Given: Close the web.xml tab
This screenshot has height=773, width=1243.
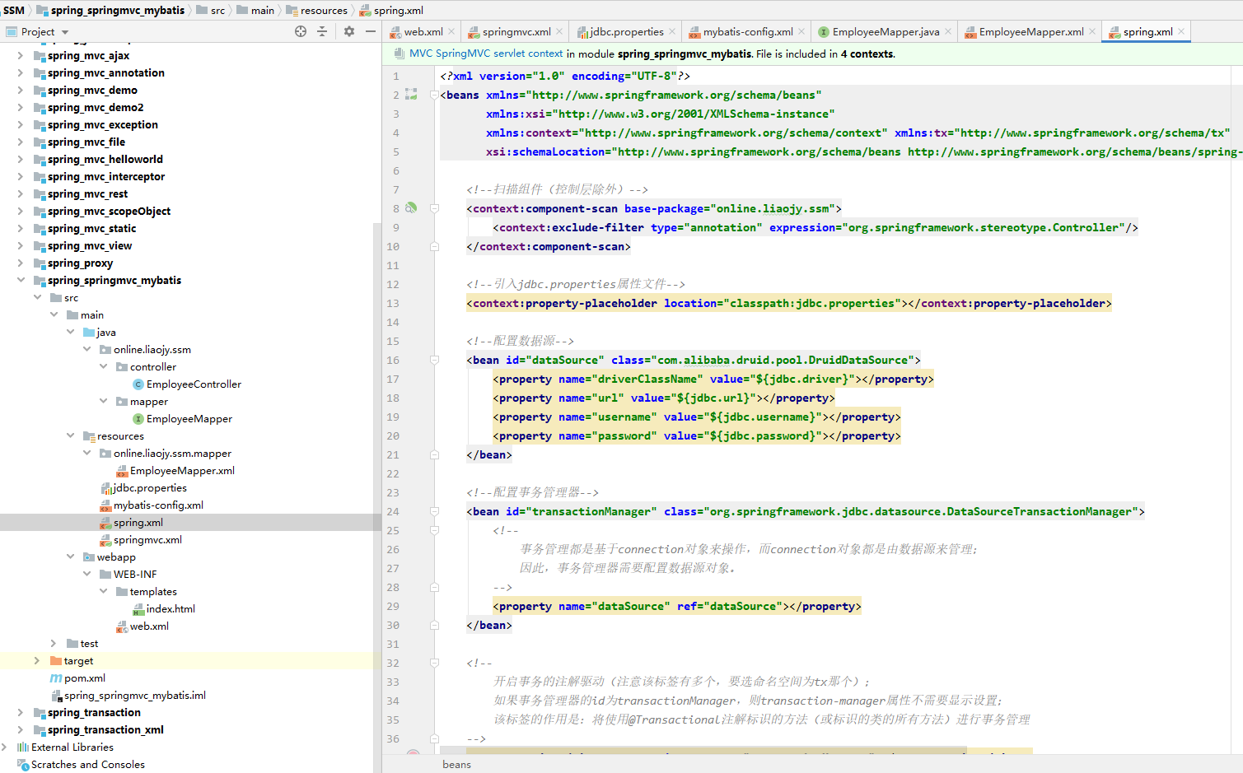Looking at the screenshot, I should [451, 32].
